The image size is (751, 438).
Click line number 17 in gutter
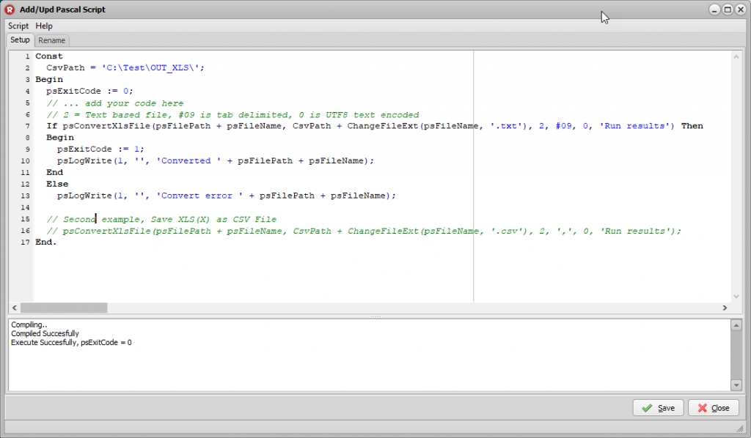[x=26, y=242]
